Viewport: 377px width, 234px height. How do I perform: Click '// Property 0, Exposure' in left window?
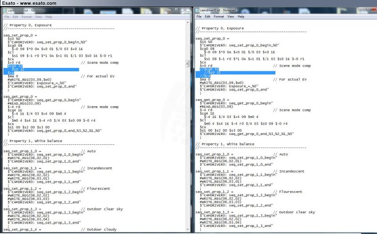click(27, 25)
